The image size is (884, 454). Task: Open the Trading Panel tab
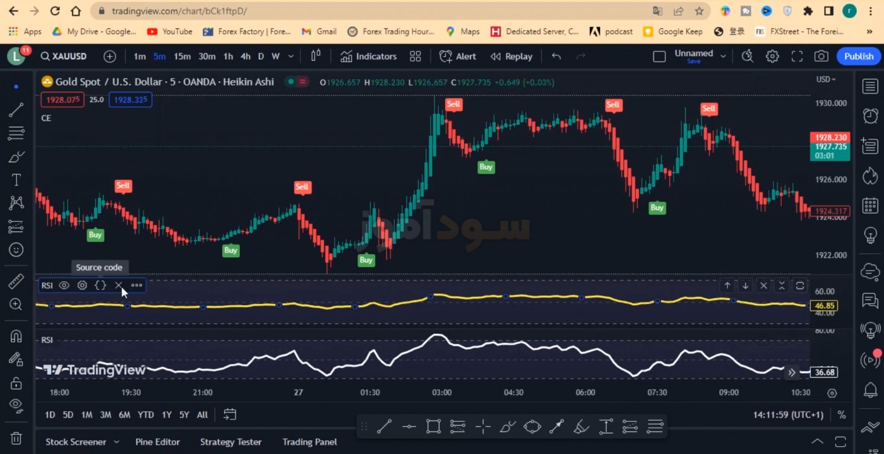click(x=309, y=442)
